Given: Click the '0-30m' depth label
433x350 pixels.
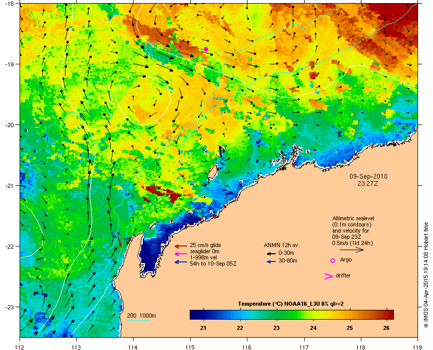Looking at the screenshot, I should (286, 253).
